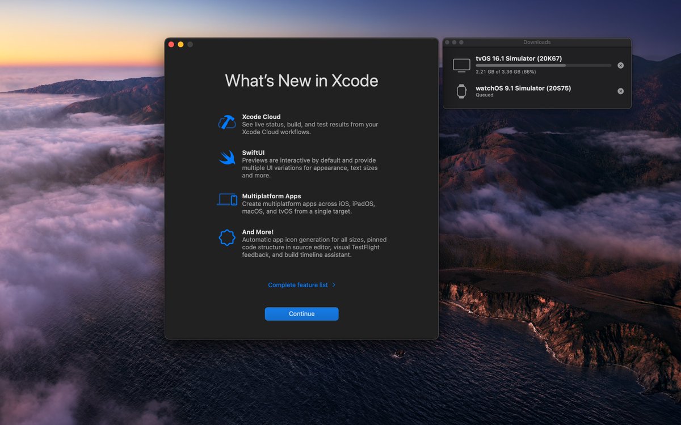Screen dimensions: 681x425
Task: Open the Complete feature list link
Action: point(298,285)
